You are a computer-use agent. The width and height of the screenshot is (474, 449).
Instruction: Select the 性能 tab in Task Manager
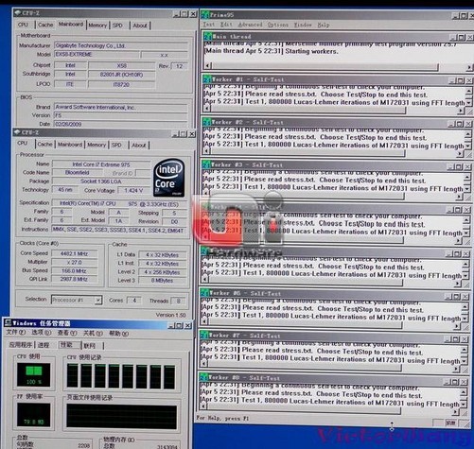click(69, 345)
